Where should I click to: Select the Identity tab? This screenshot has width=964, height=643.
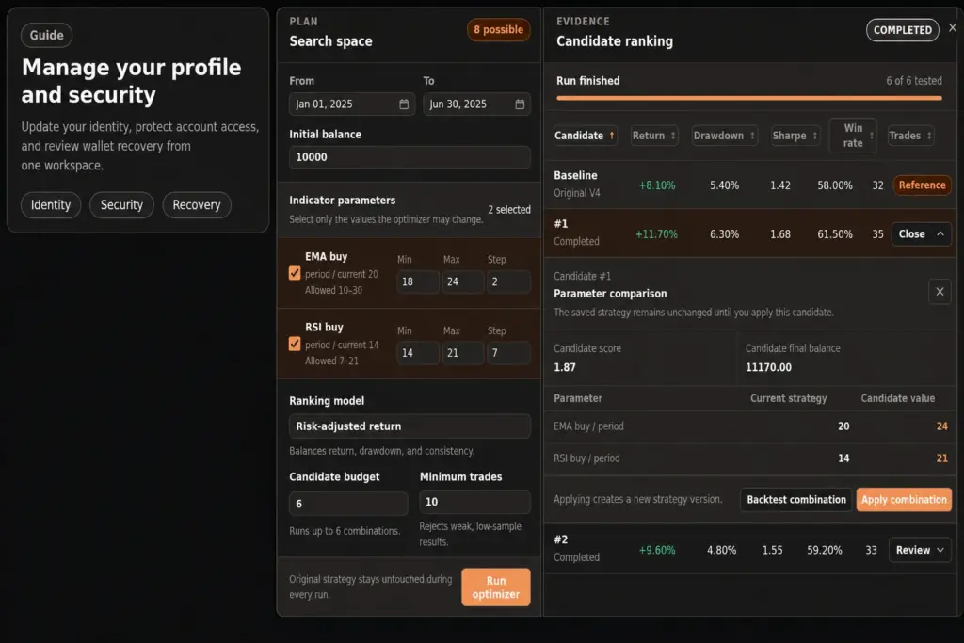coord(51,204)
